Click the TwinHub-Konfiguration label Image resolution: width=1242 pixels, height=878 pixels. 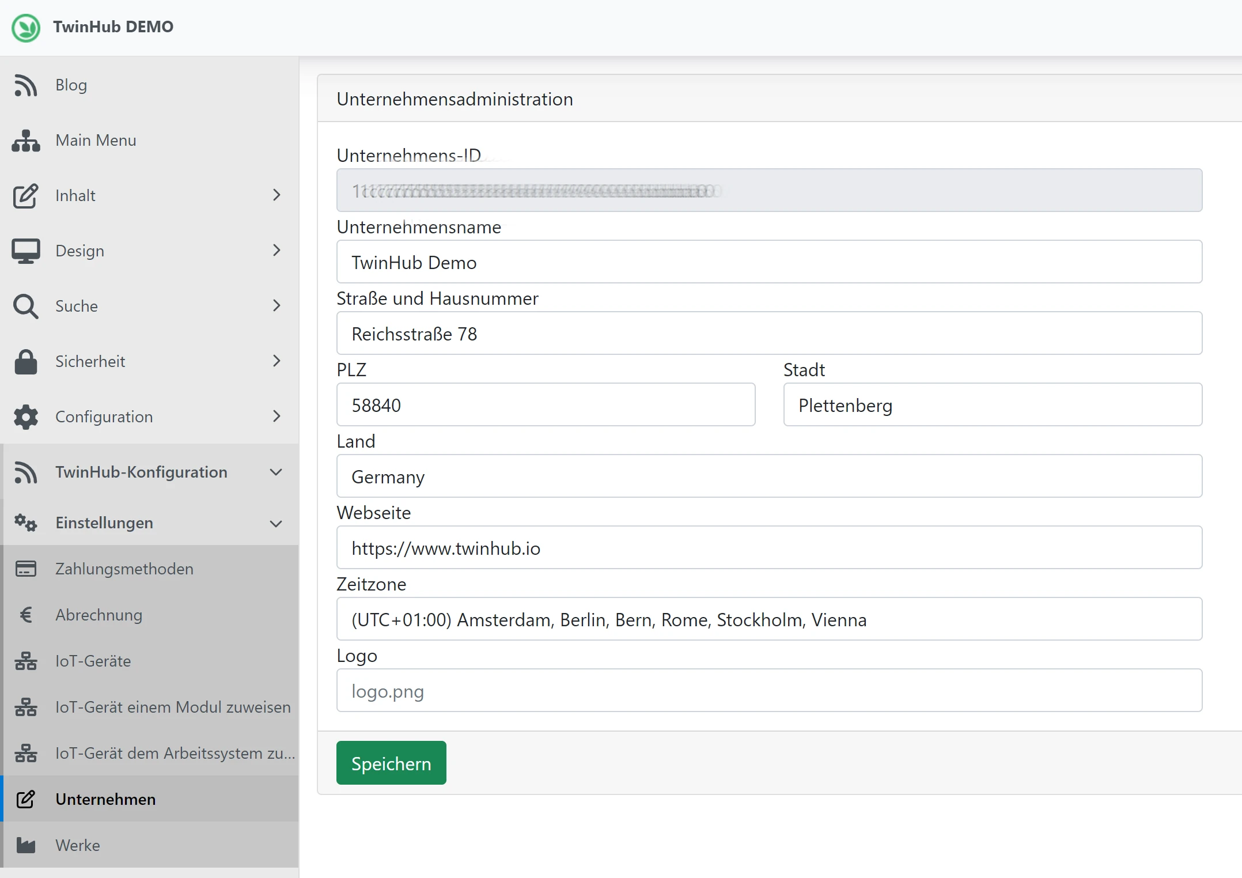tap(141, 472)
